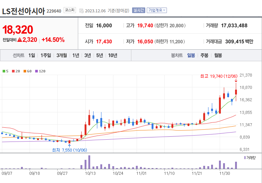This screenshot has height=183, width=262.
Task: Click the 10/13 date label on axis
Action: (x=91, y=173)
